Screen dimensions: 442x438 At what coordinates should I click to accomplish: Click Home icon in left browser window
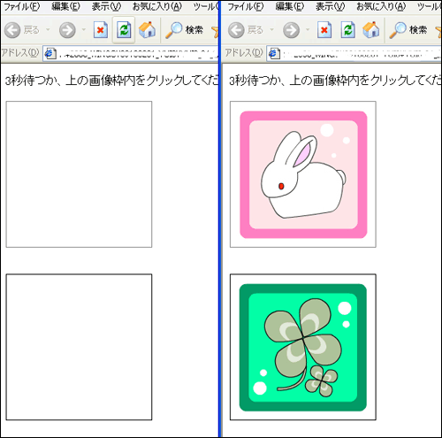click(147, 30)
